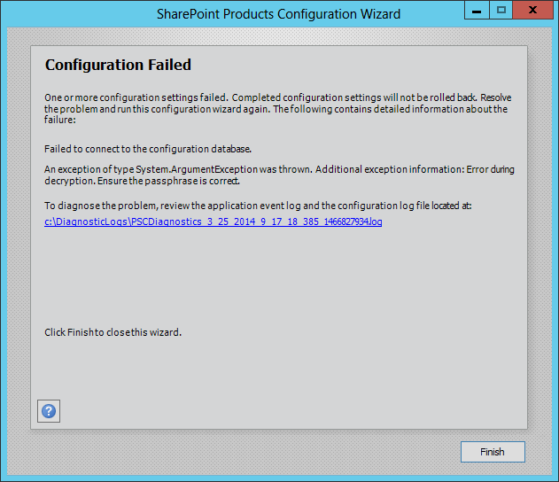Maximize the Configuration Wizard window
The image size is (559, 482).
pyautogui.click(x=501, y=12)
